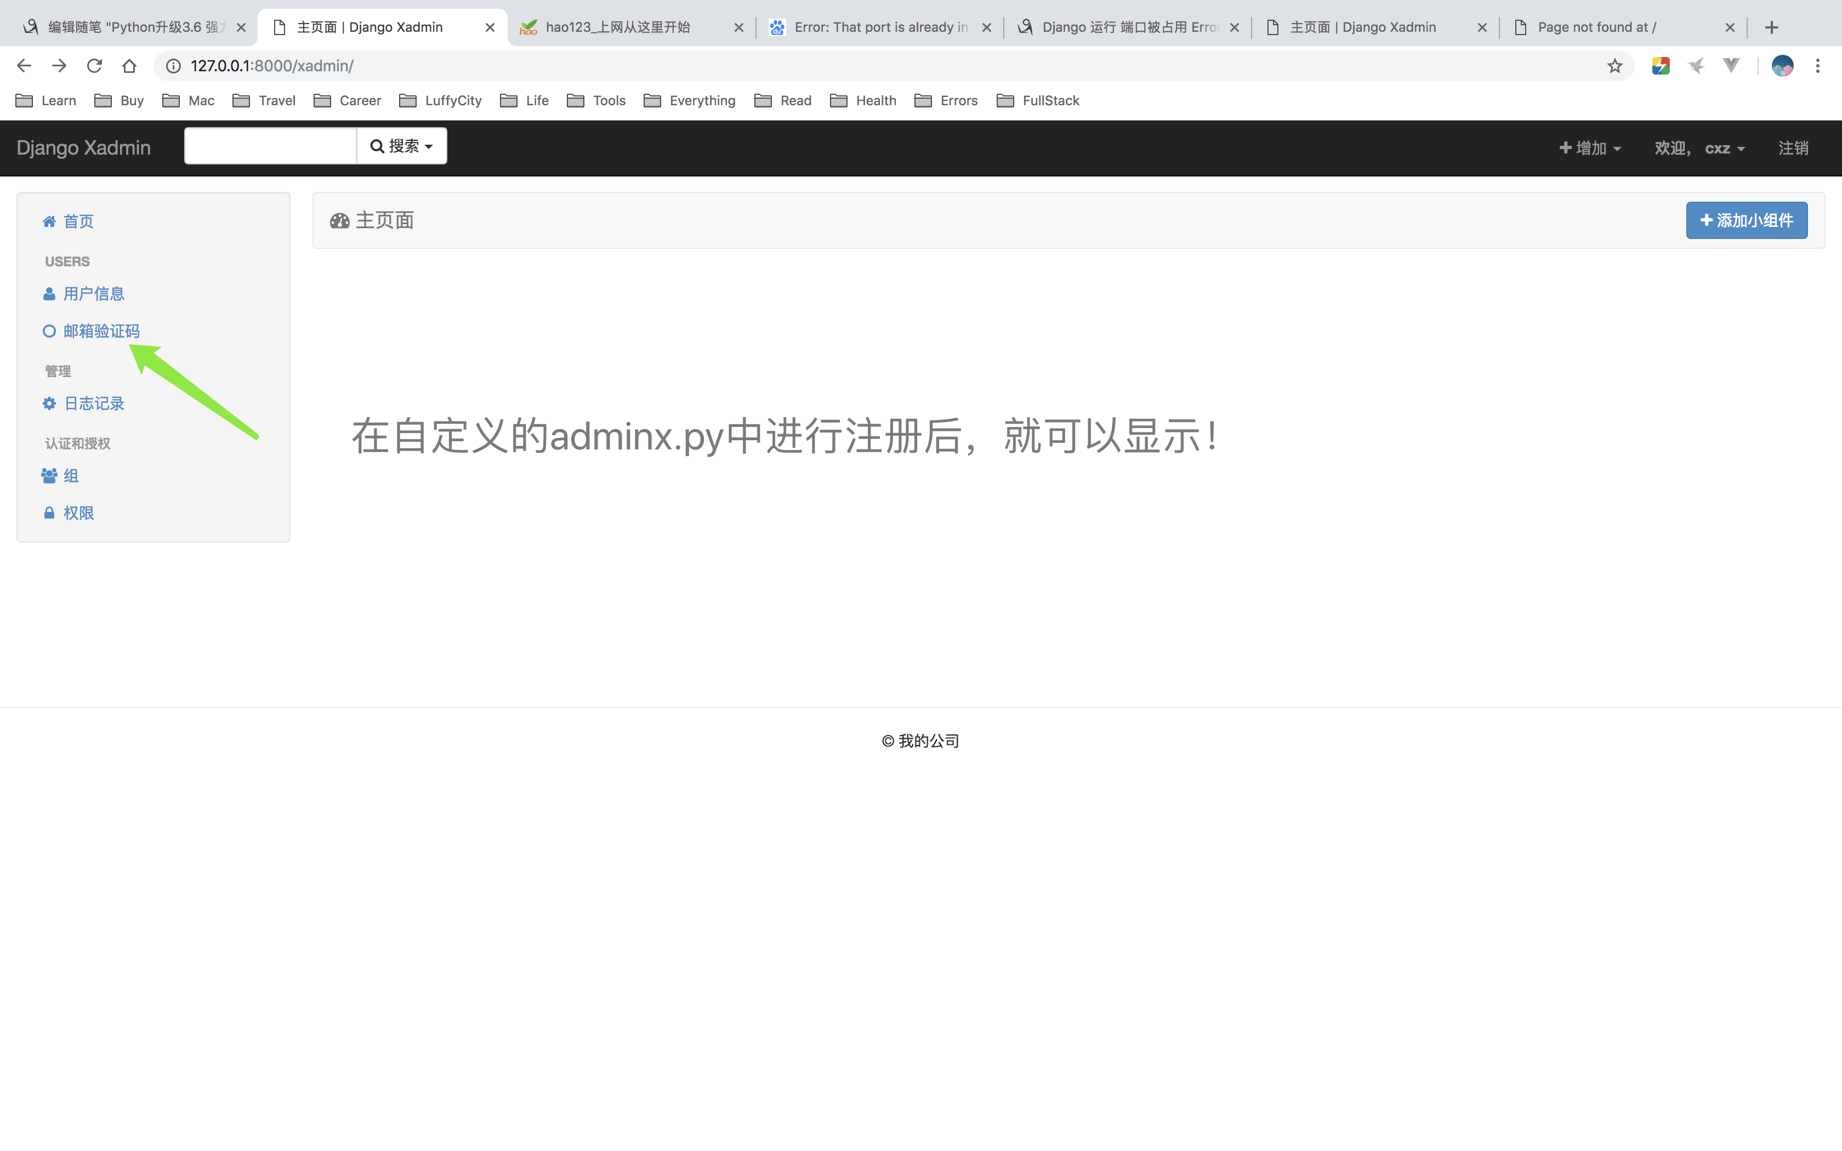Open the 日志记录 sidebar item
Image resolution: width=1842 pixels, height=1151 pixels.
click(94, 403)
